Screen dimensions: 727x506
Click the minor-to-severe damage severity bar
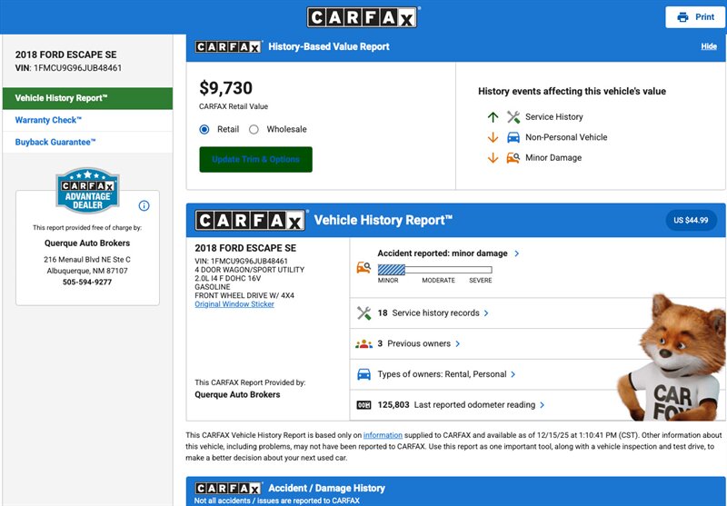tap(434, 270)
